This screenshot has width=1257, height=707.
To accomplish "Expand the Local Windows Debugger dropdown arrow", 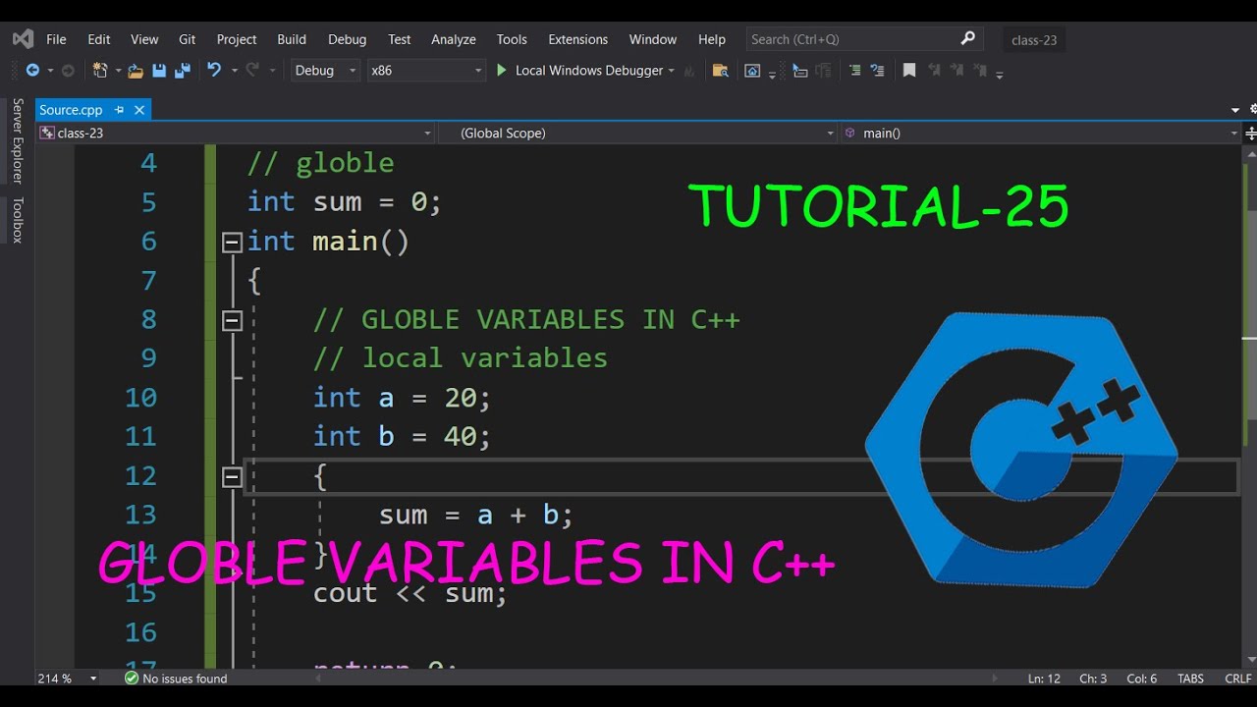I will [672, 71].
